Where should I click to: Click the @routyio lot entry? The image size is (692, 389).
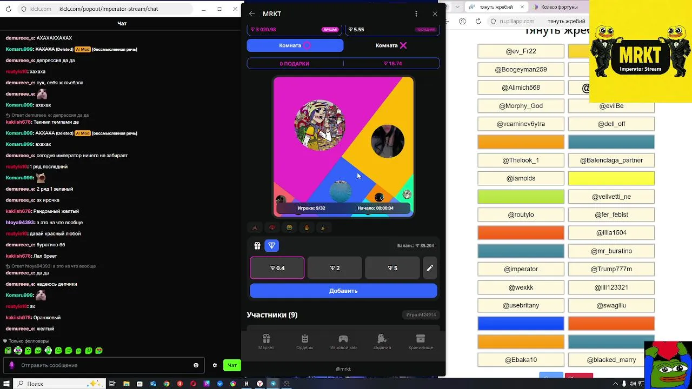[521, 214]
